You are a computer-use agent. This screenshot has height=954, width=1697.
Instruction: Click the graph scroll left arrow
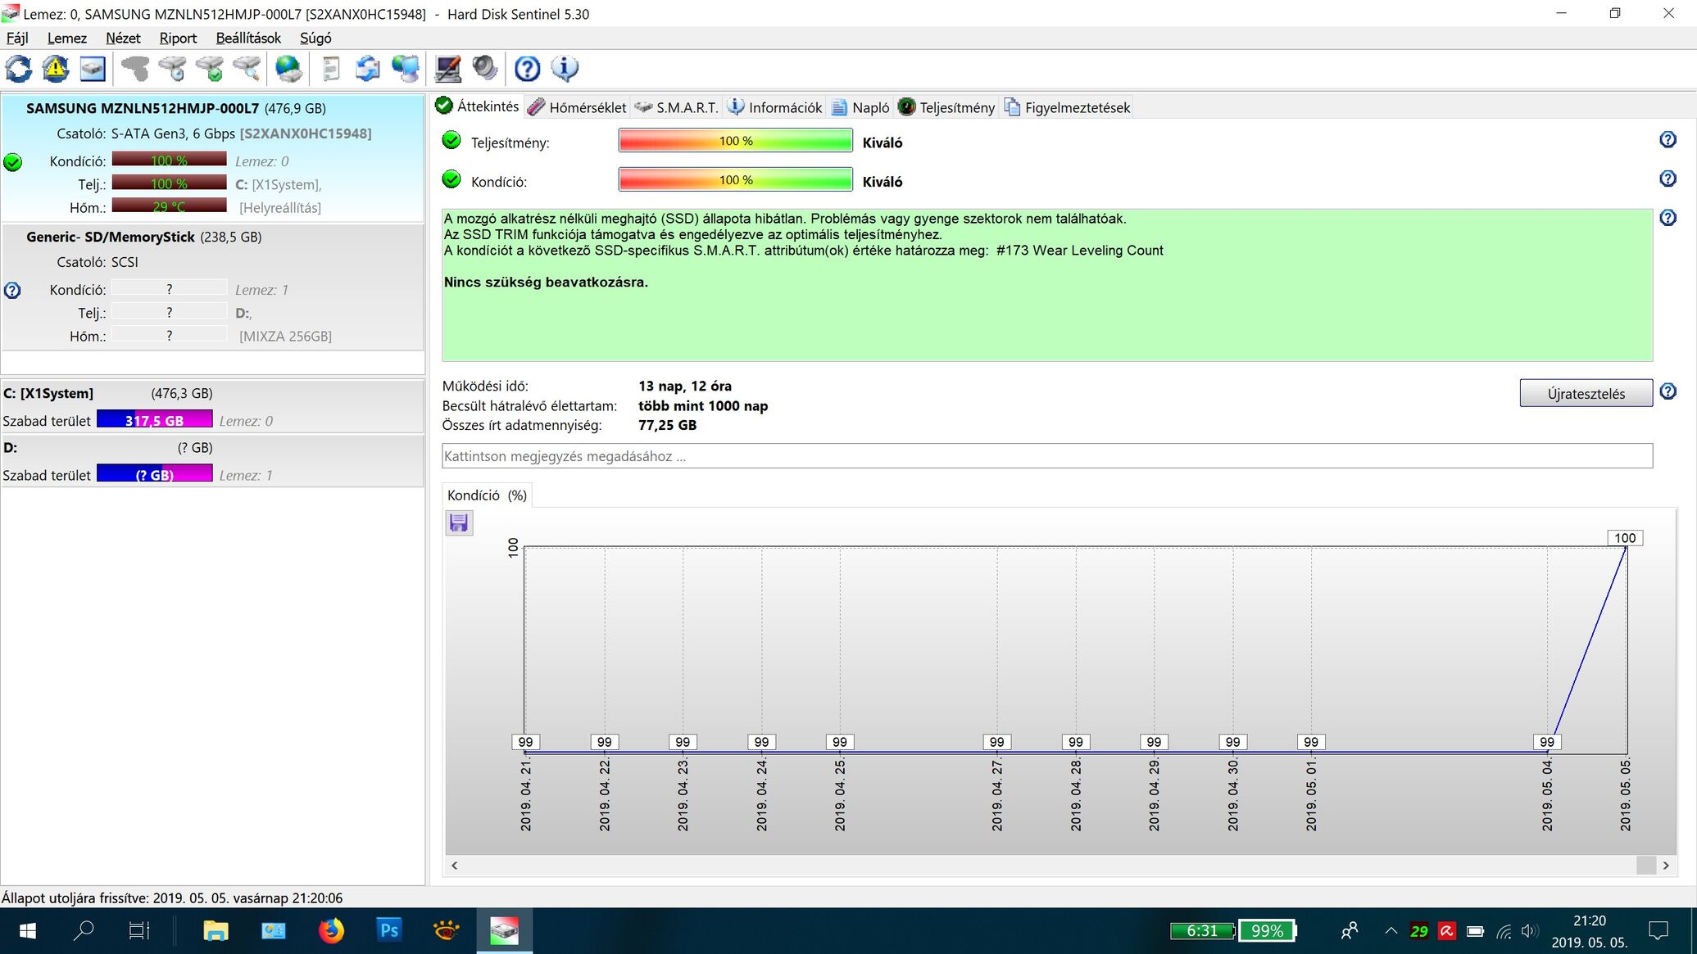coord(455,865)
